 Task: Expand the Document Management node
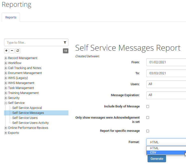(5, 73)
